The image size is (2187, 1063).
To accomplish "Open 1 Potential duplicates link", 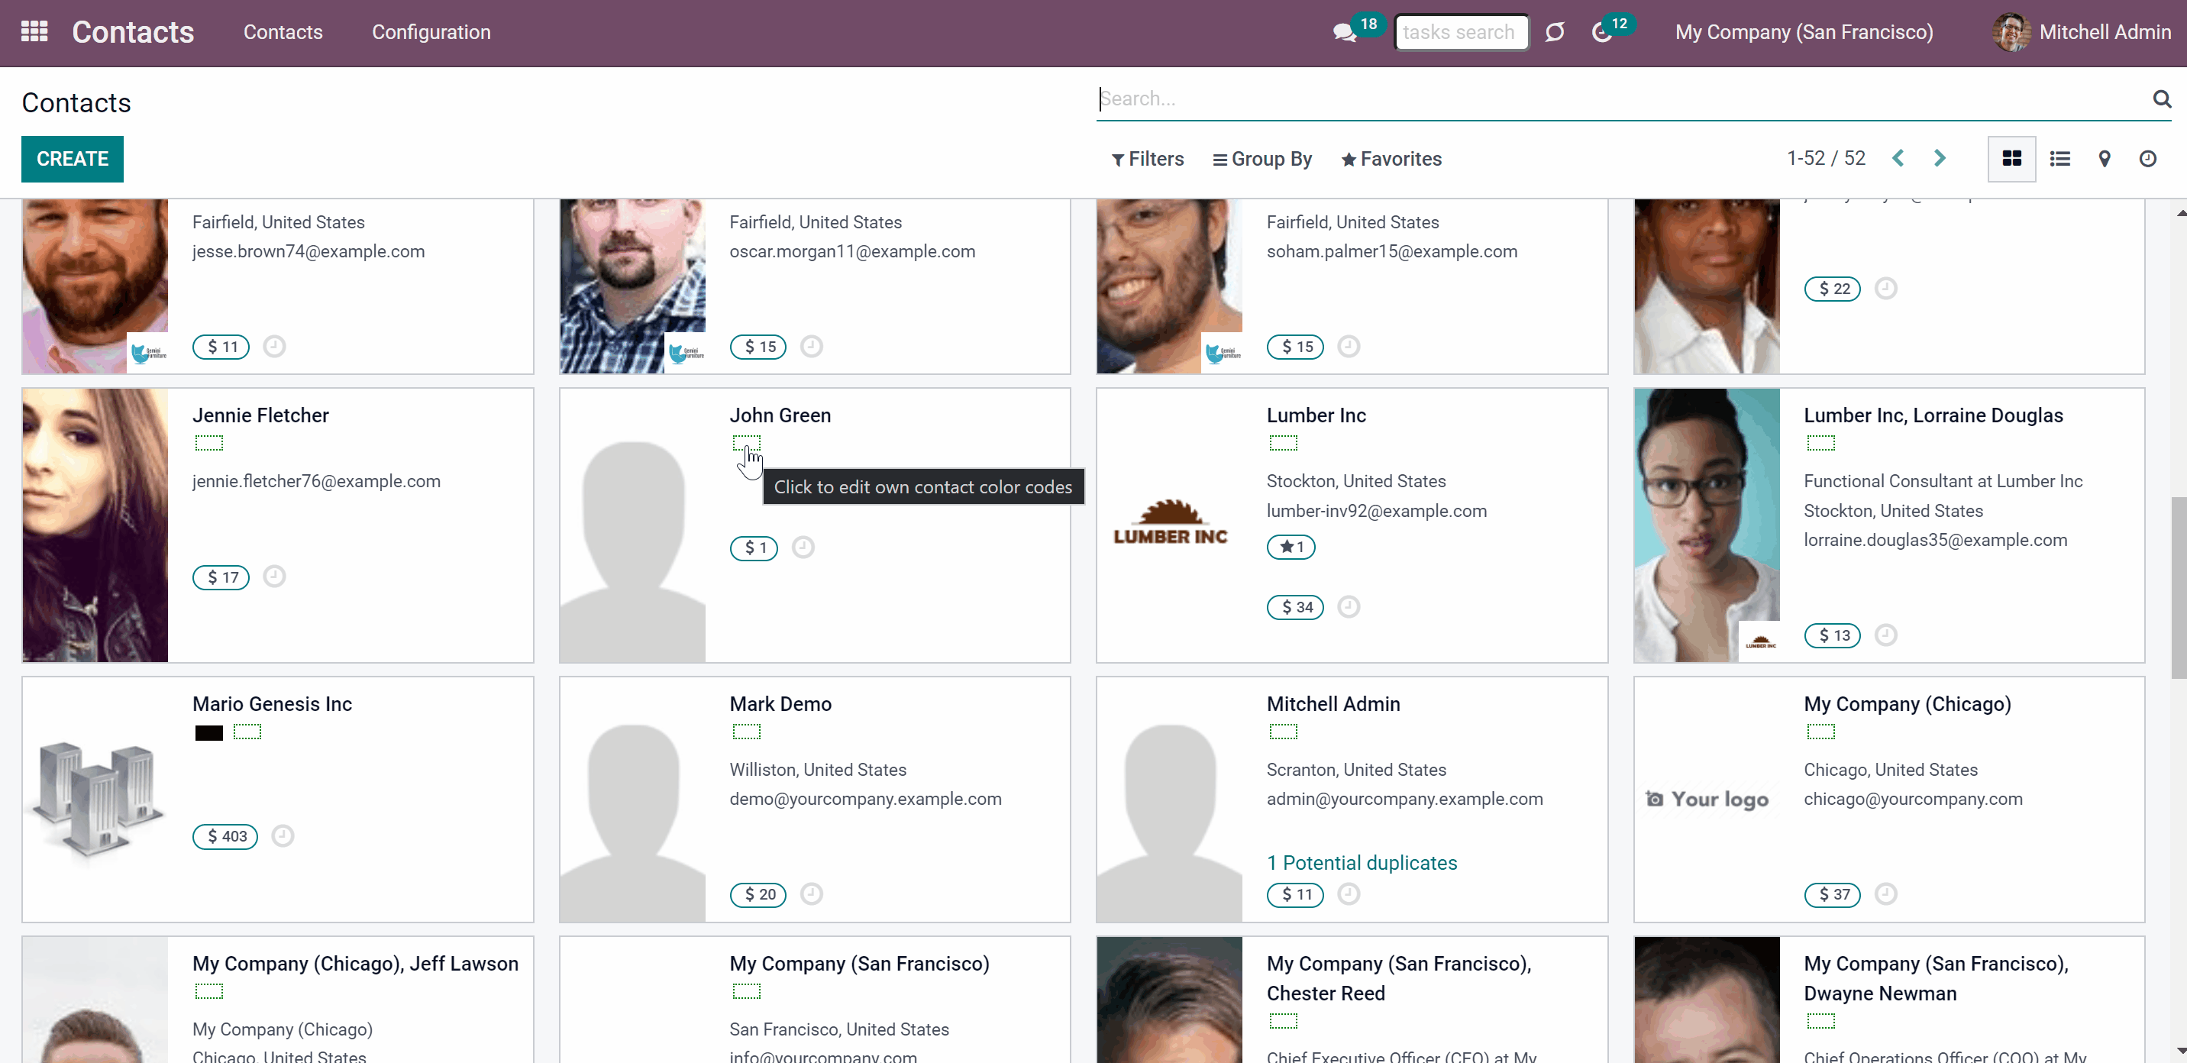I will point(1362,863).
